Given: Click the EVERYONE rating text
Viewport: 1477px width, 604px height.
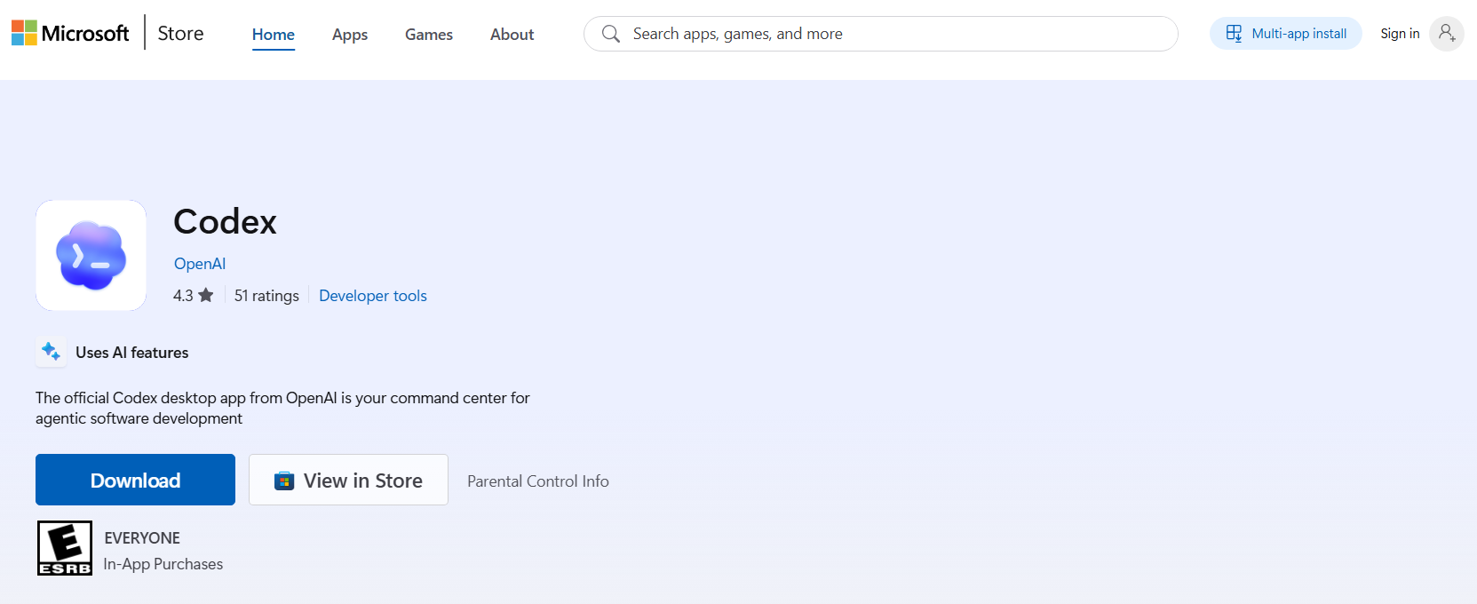Looking at the screenshot, I should [142, 538].
